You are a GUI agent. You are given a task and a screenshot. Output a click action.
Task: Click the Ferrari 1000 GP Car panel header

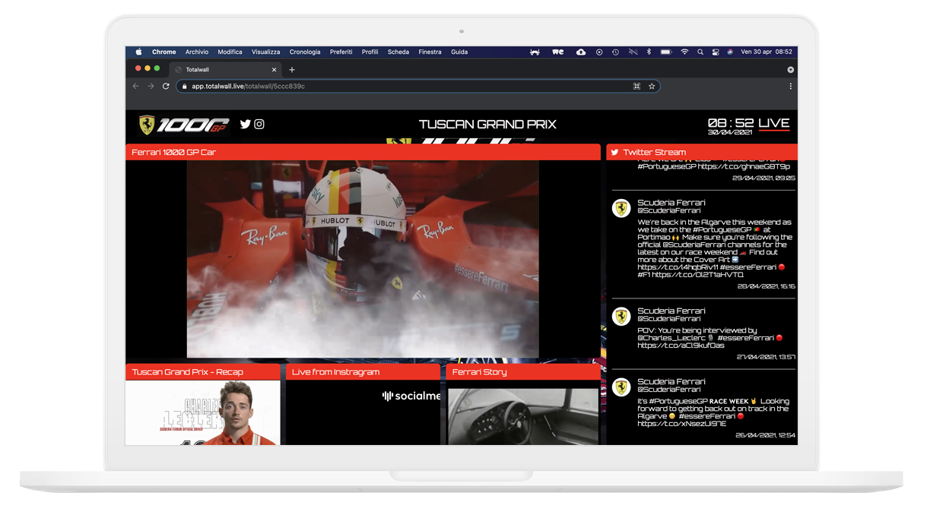click(x=363, y=153)
